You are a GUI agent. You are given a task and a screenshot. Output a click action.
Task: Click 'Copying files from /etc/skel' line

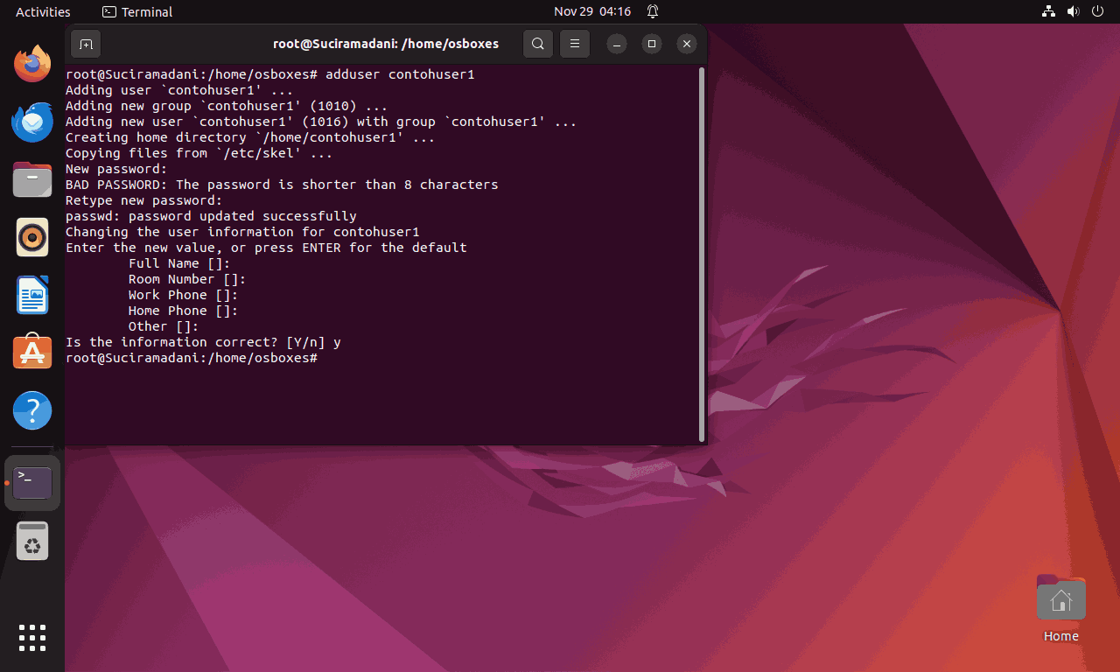[199, 153]
